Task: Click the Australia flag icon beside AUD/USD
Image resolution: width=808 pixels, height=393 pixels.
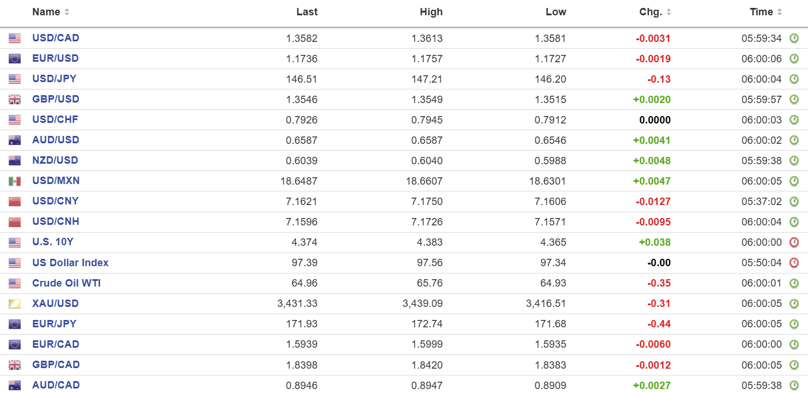Action: [15, 140]
